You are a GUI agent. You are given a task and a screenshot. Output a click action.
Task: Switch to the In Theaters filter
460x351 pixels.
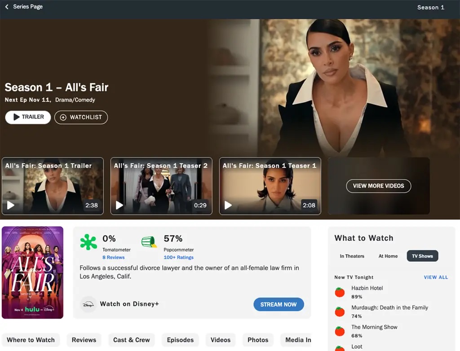352,256
